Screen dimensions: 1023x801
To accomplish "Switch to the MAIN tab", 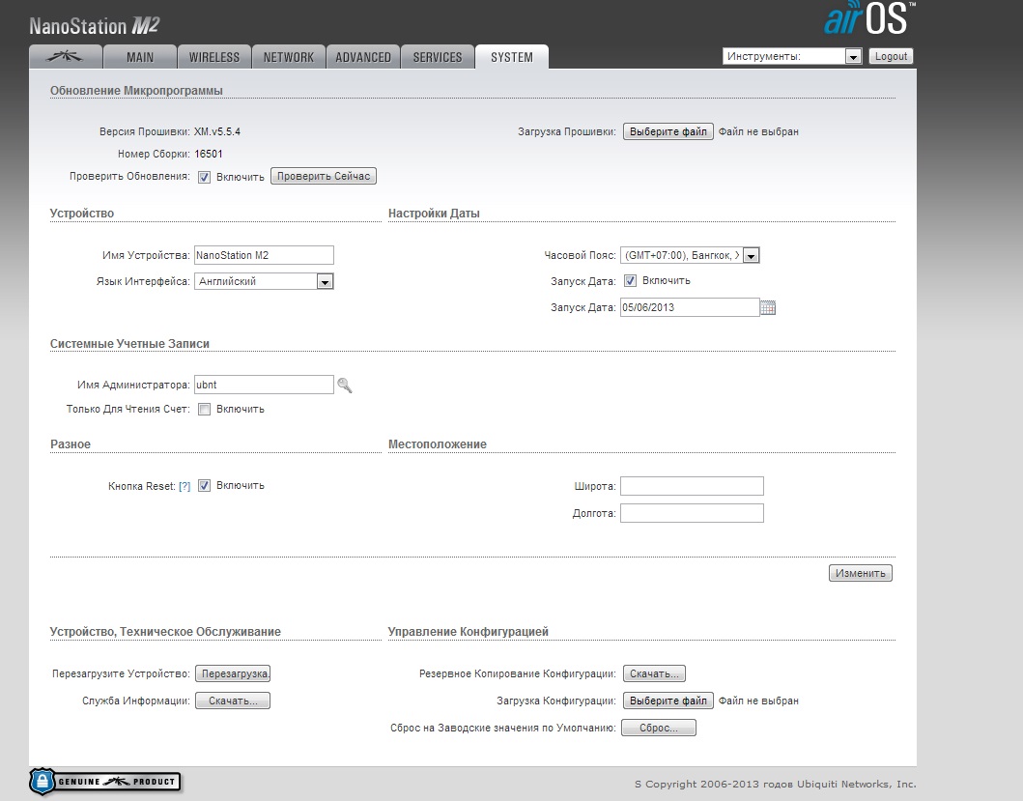I will (140, 57).
